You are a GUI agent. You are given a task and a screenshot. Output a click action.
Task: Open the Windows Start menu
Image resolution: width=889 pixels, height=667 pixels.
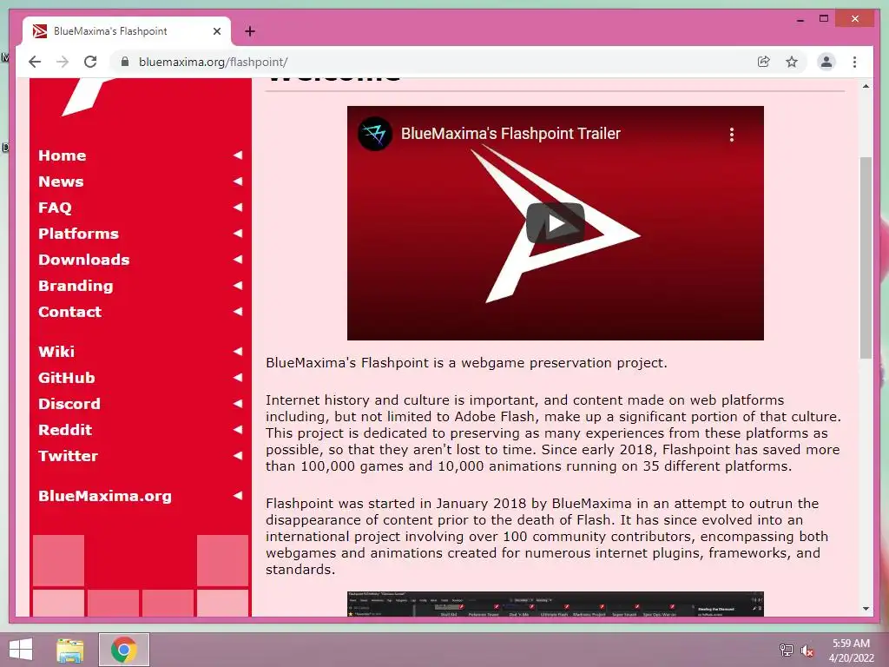(21, 650)
